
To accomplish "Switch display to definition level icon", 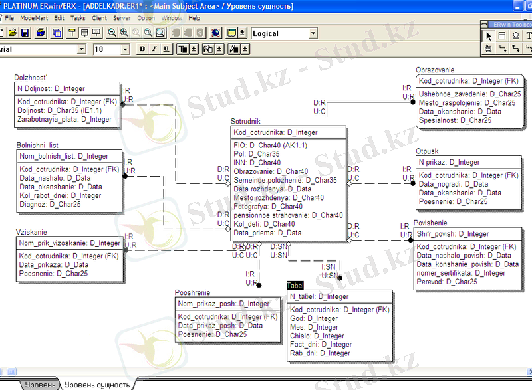I will click(96, 33).
